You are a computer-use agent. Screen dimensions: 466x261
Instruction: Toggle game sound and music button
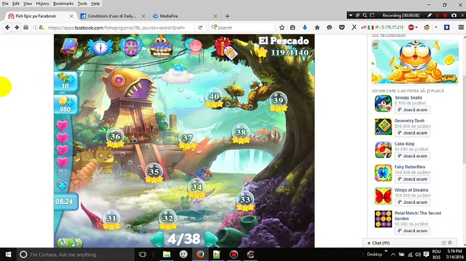coord(70,243)
